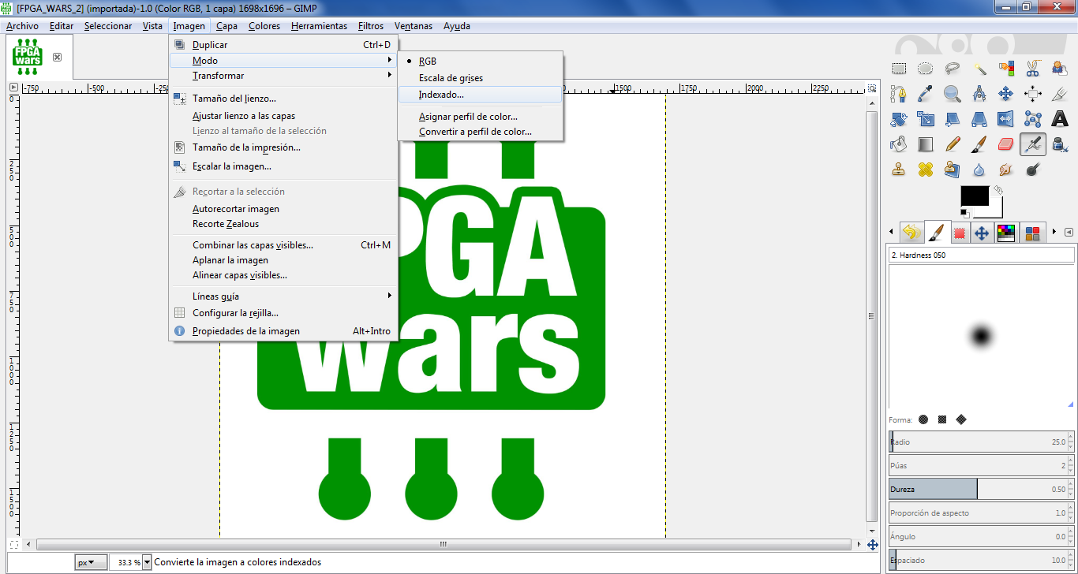Select the Smudge finger tool
1078x574 pixels.
click(1006, 170)
